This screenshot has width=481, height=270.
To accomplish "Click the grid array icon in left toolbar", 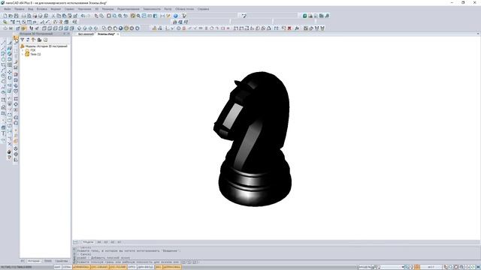I will click(x=10, y=65).
